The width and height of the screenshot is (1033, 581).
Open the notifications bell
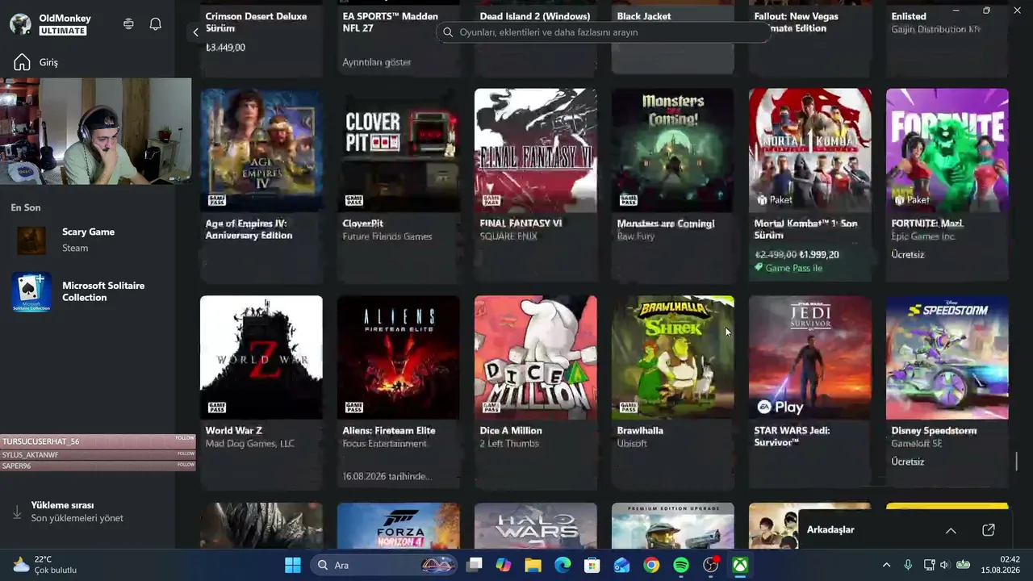click(x=156, y=24)
